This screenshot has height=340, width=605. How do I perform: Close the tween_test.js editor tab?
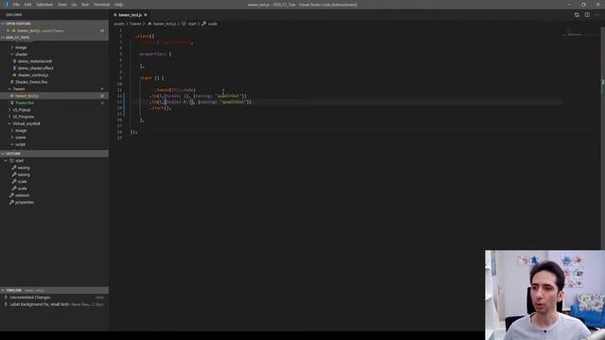pyautogui.click(x=146, y=15)
